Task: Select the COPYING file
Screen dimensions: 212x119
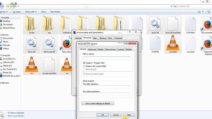Action: pyautogui.click(x=190, y=25)
